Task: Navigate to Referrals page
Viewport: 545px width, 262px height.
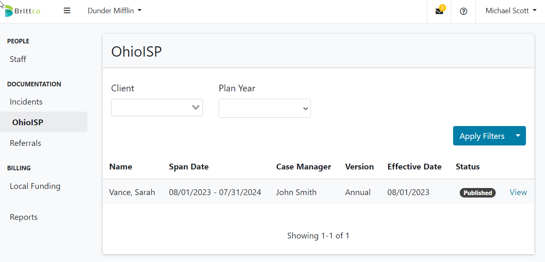Action: (x=25, y=143)
